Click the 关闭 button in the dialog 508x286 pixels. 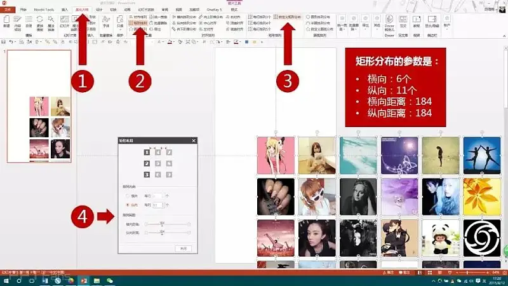click(184, 249)
